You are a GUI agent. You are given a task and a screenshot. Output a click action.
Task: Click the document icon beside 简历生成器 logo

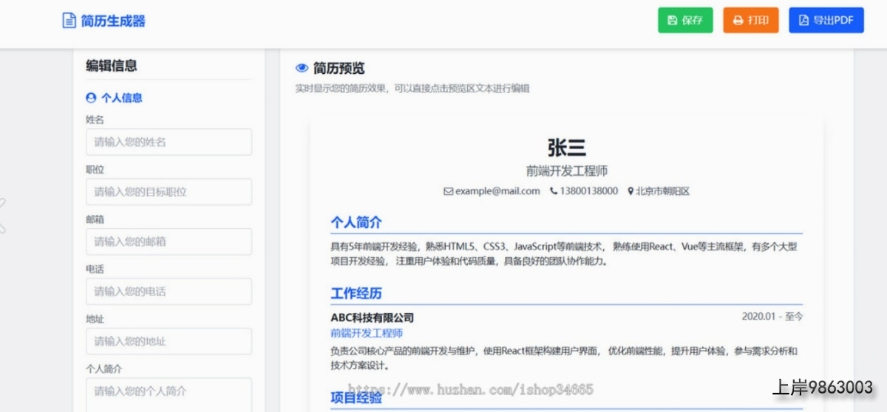point(69,21)
